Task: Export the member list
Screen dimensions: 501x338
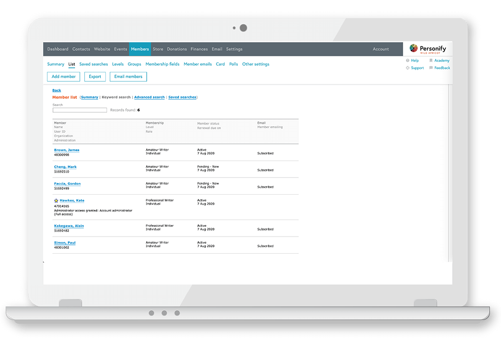Action: click(95, 77)
